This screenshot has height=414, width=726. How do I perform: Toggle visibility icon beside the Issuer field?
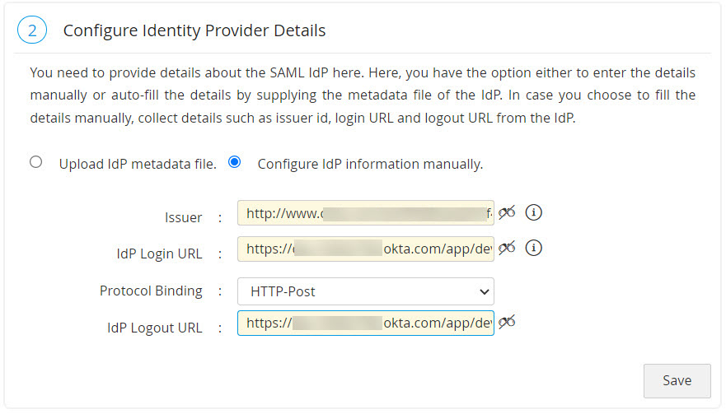pos(507,212)
